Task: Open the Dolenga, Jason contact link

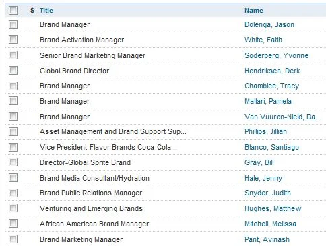Action: pyautogui.click(x=269, y=24)
